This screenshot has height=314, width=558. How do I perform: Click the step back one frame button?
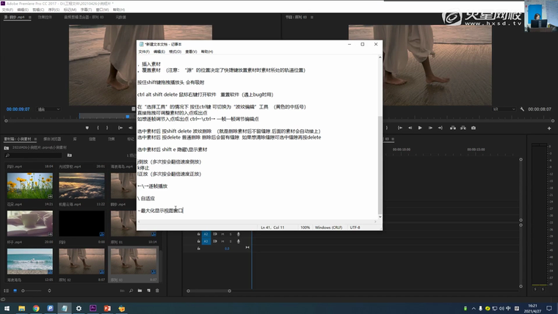(409, 128)
